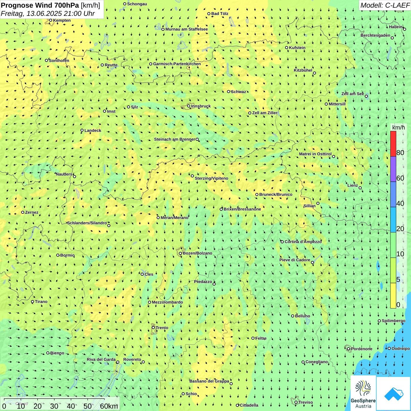Image resolution: width=411 pixels, height=411 pixels.
Task: Click the Kempten city label
Action: tap(62, 20)
